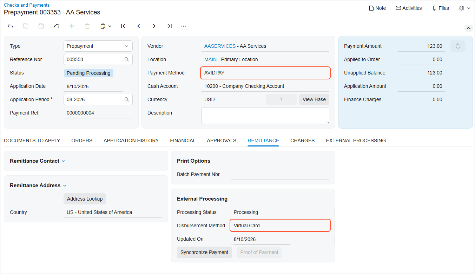
Task: Click the View Base button
Action: point(314,99)
